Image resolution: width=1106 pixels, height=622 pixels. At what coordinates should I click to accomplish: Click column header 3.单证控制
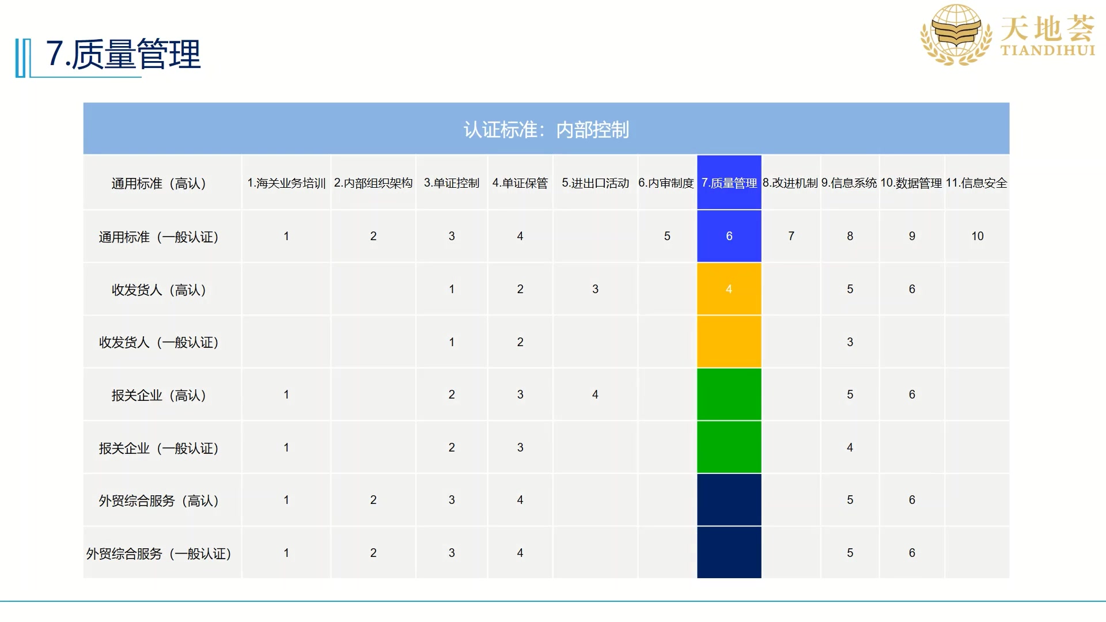452,183
